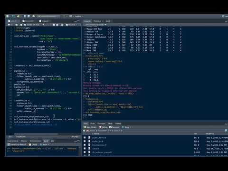Tick the checkbox beside the May 2 file
This screenshot has width=228, height=171.
tap(85, 145)
